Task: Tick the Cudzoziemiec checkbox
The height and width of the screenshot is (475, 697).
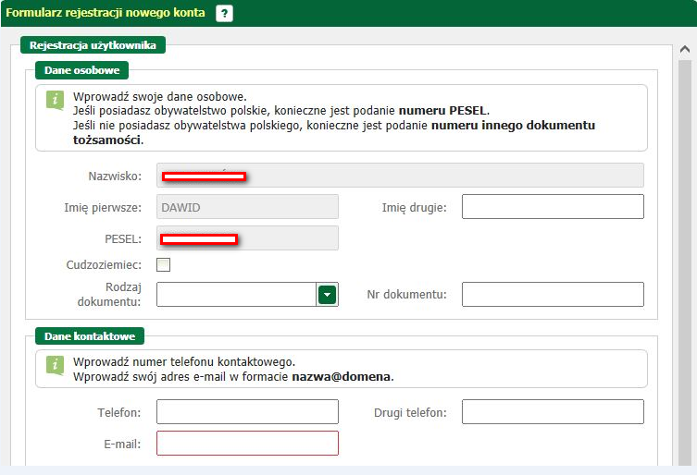Action: pyautogui.click(x=163, y=264)
